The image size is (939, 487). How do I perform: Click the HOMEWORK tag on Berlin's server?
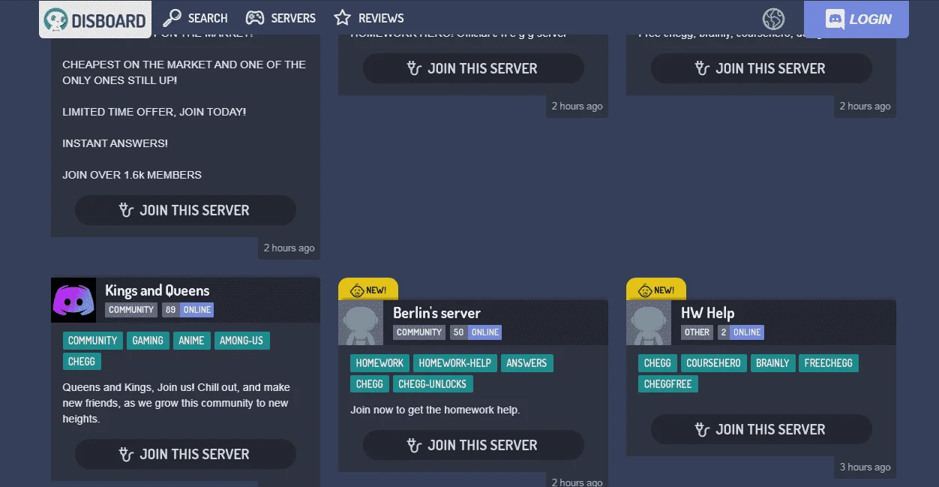point(379,363)
